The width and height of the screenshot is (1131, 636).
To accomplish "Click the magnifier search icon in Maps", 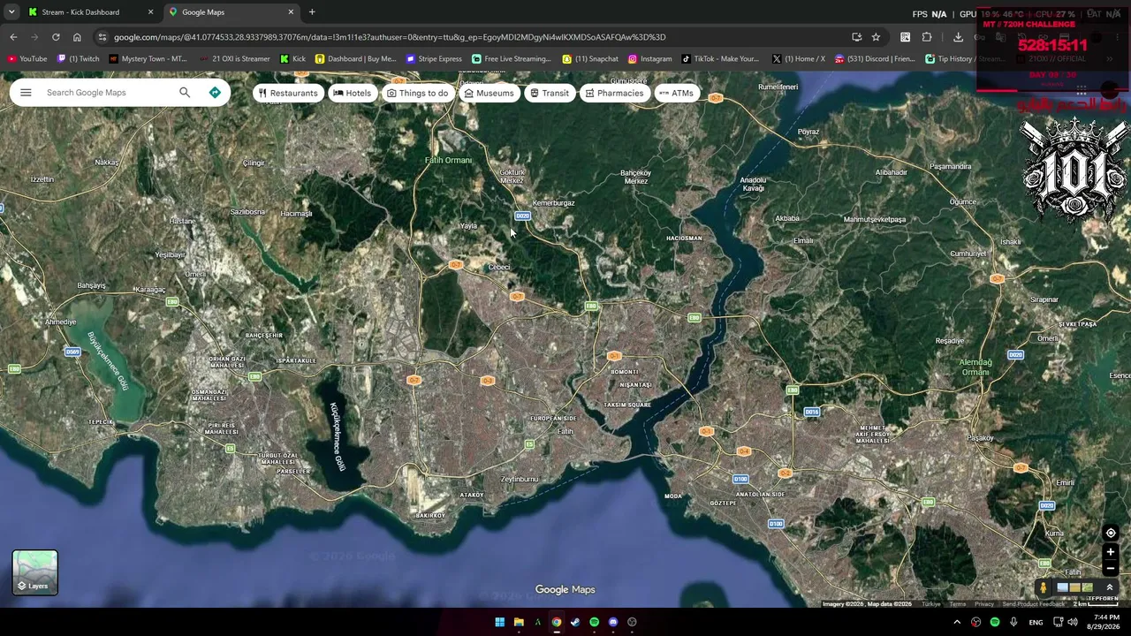I will click(x=185, y=93).
